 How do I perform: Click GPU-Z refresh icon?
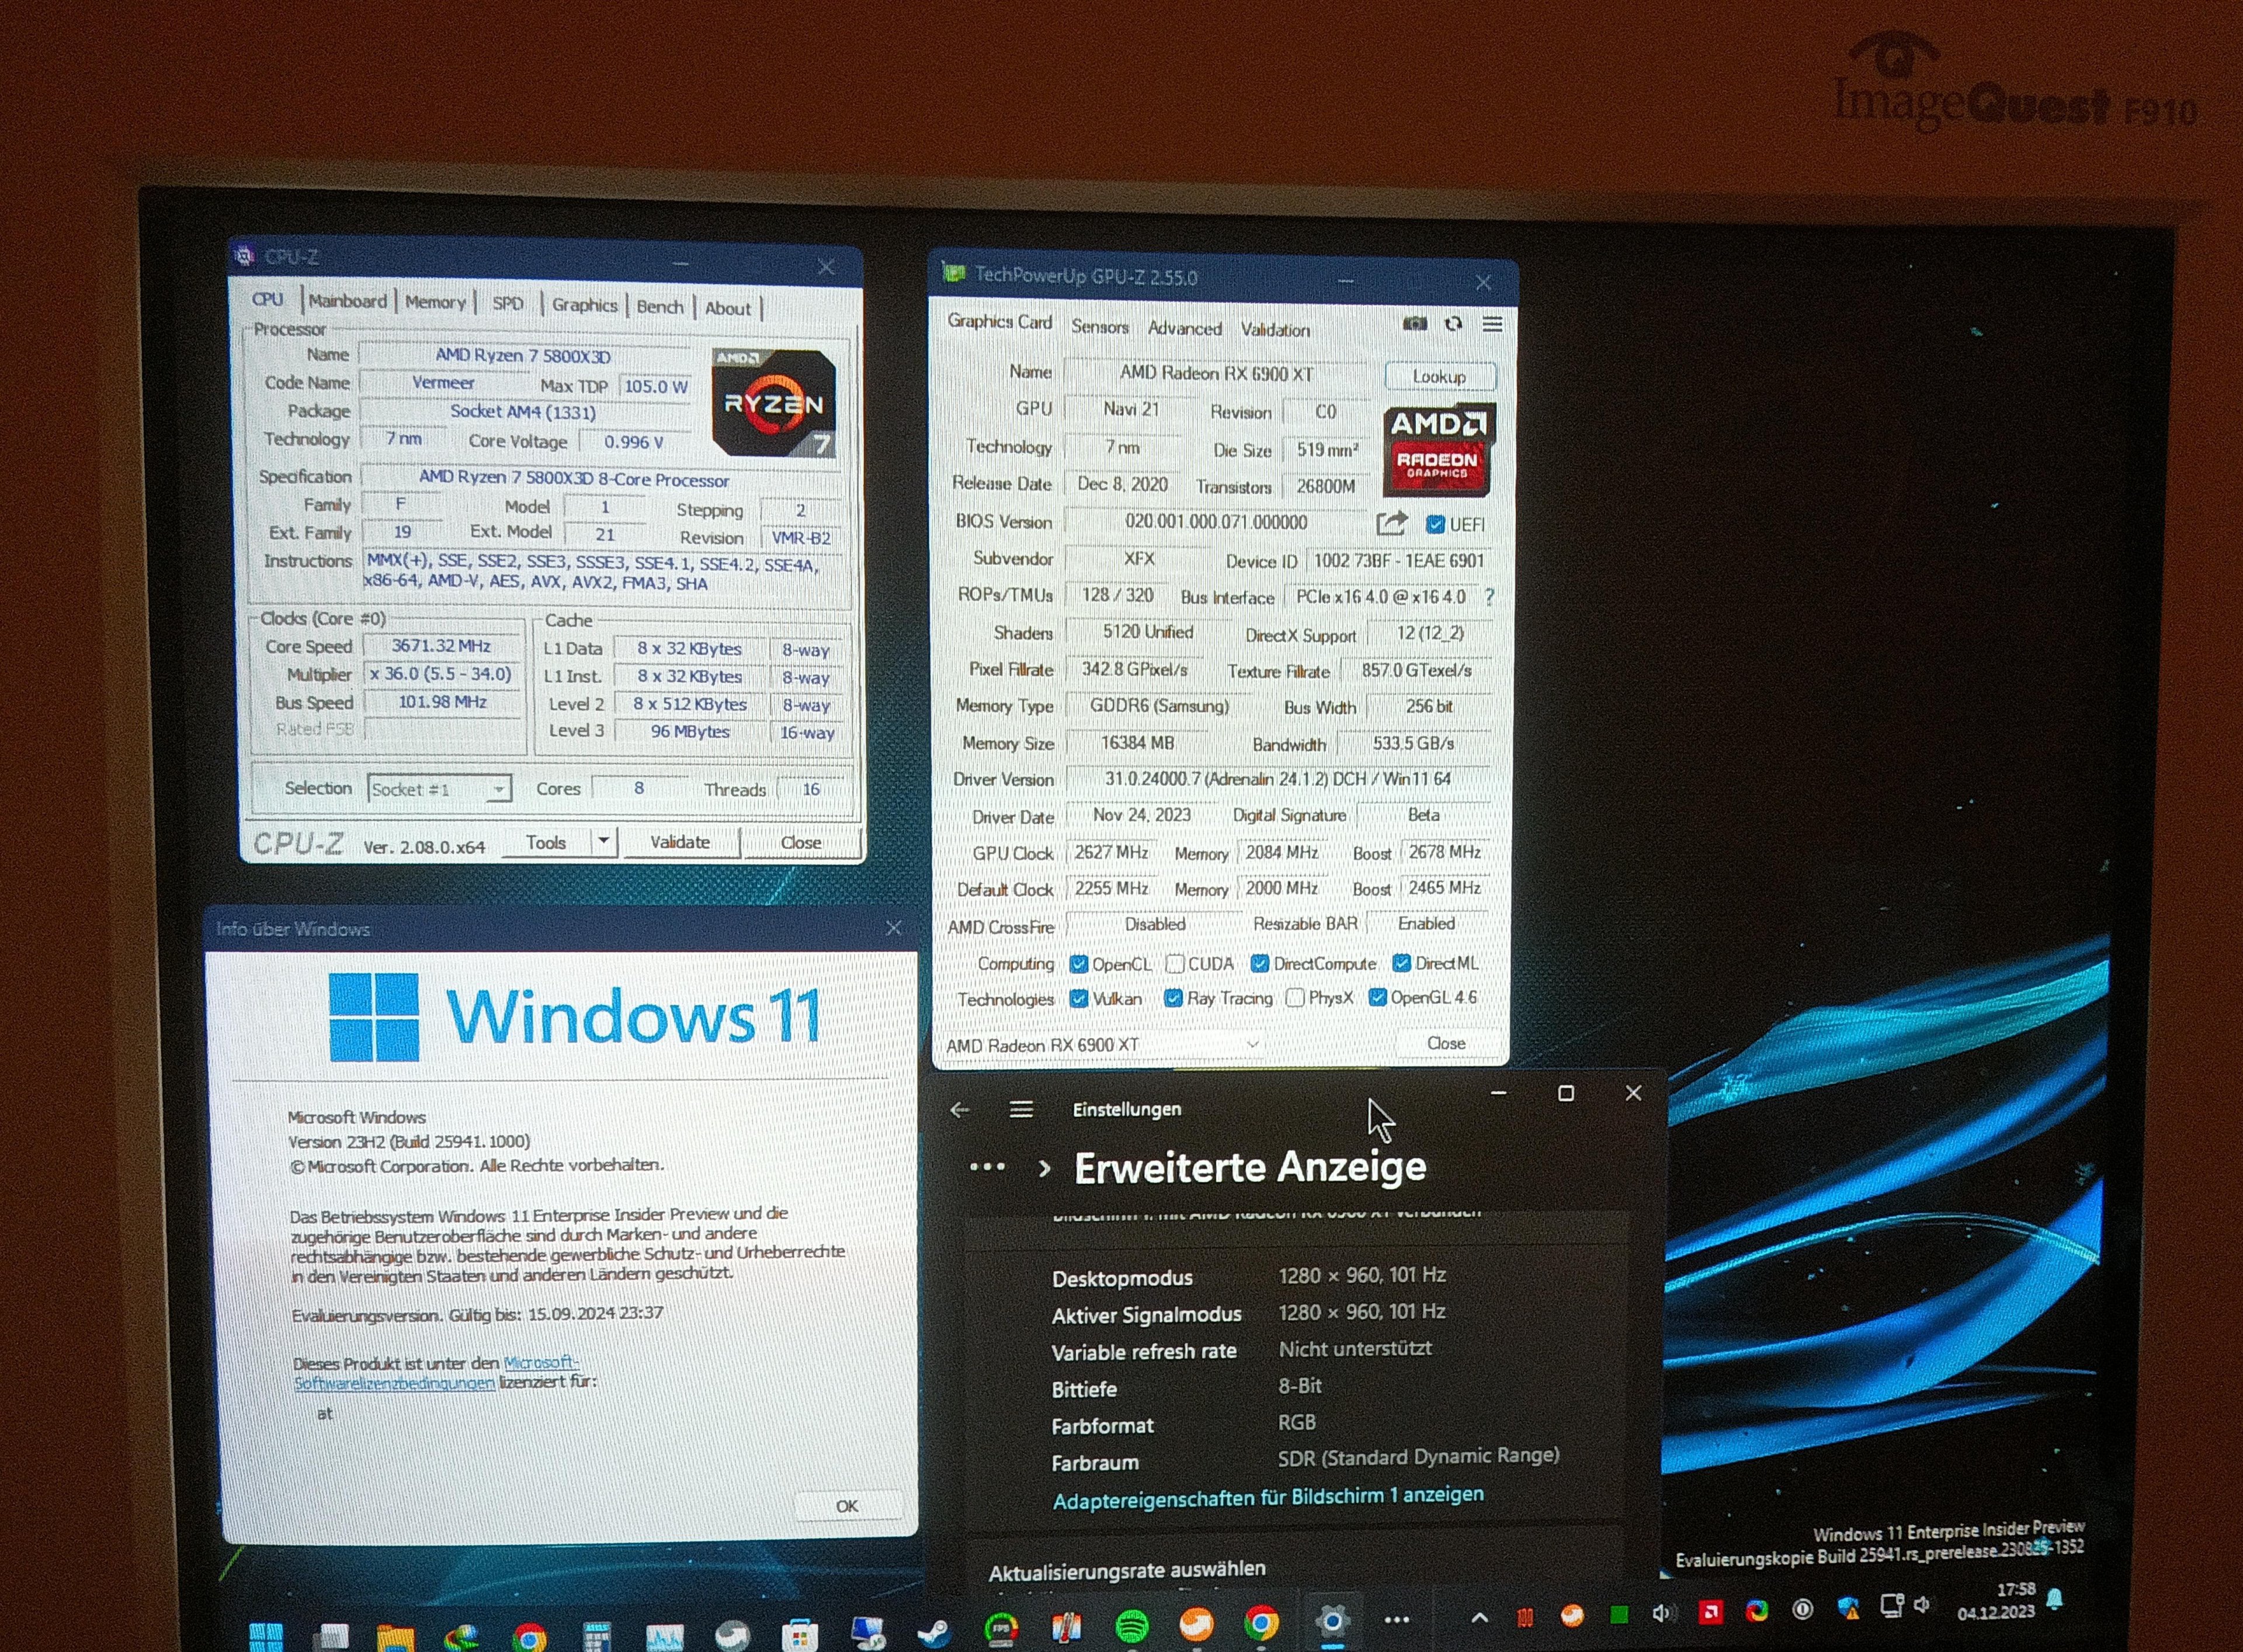1453,324
